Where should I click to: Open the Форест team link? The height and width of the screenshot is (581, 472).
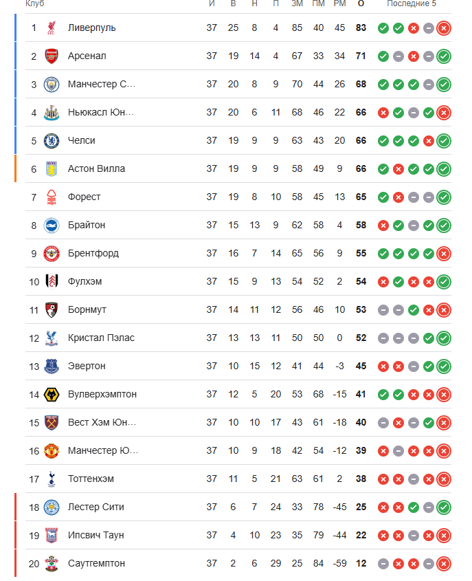coord(84,197)
